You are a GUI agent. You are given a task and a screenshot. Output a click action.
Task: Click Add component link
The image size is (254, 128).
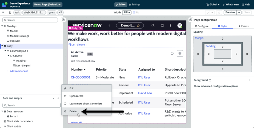click(17, 71)
